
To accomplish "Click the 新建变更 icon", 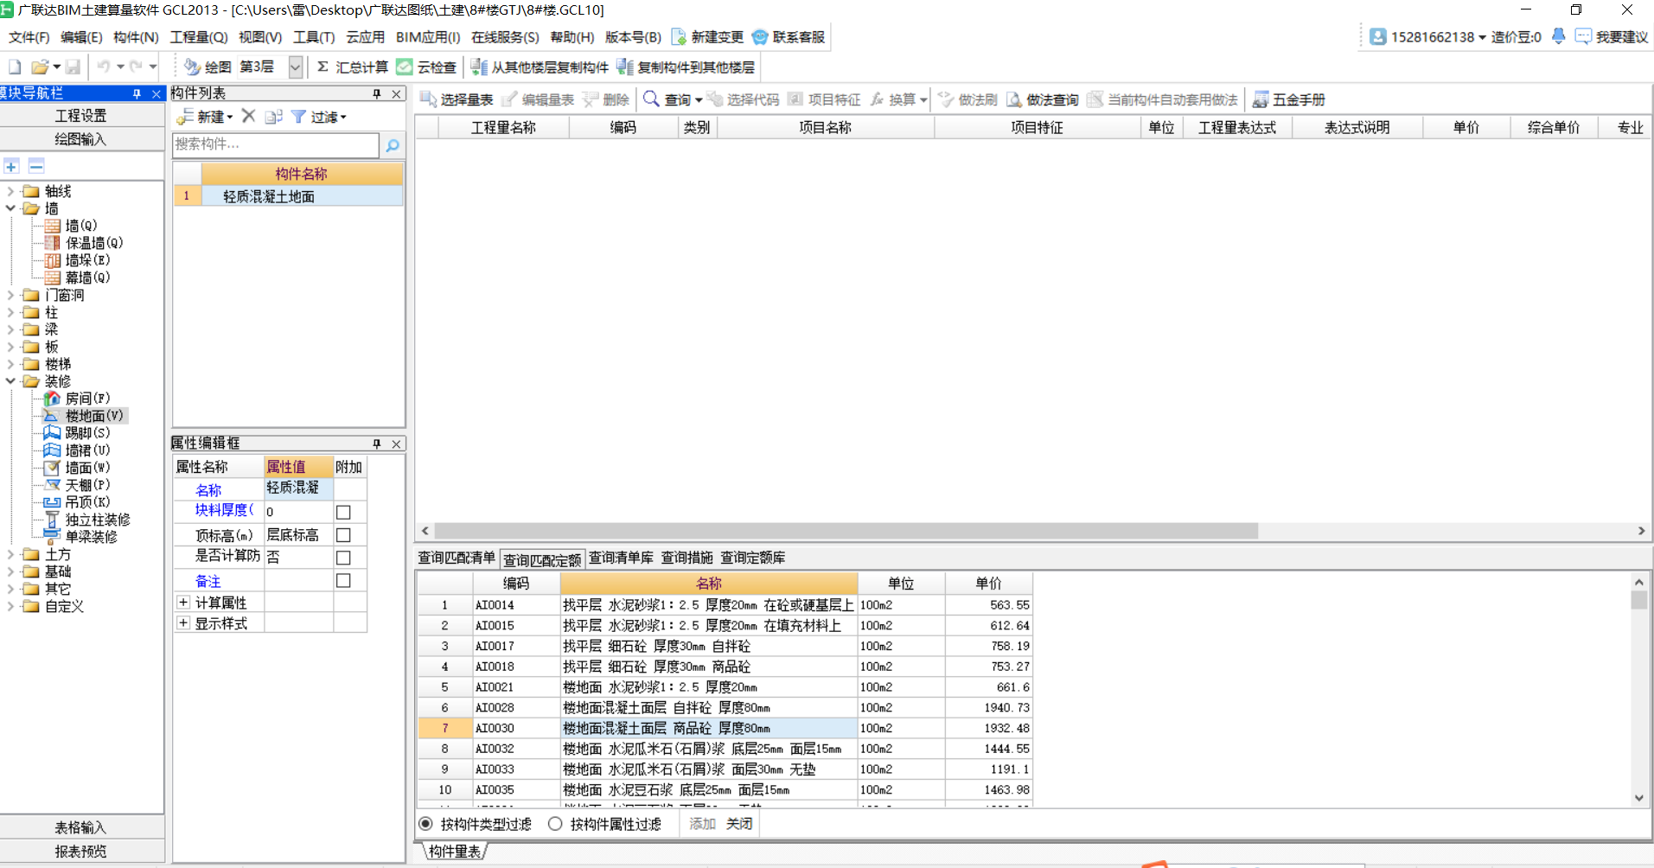I will click(x=680, y=37).
